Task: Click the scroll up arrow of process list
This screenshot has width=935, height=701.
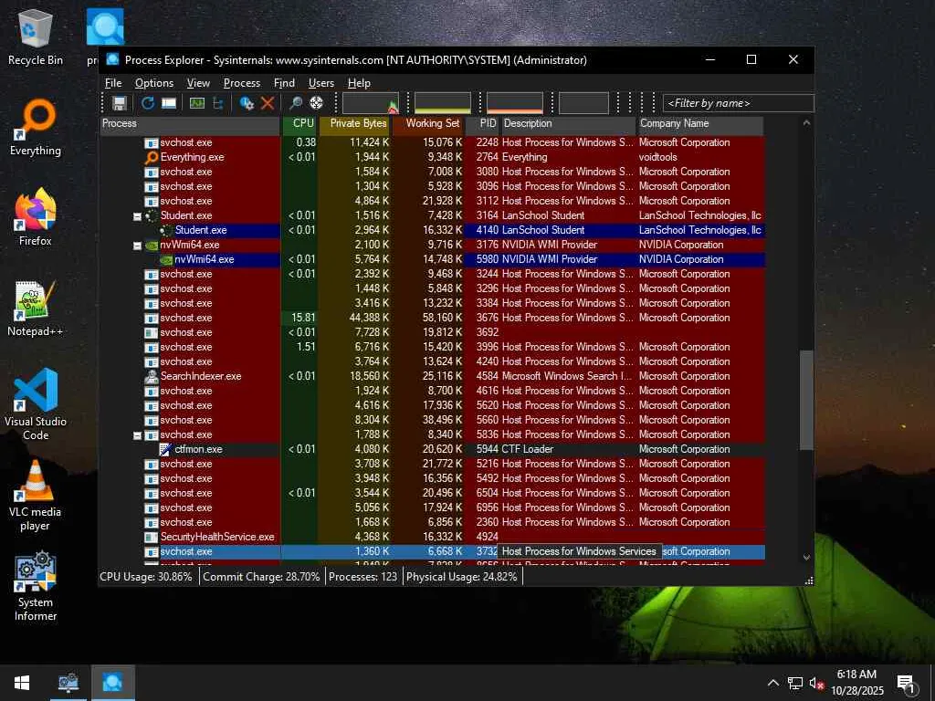Action: [806, 123]
